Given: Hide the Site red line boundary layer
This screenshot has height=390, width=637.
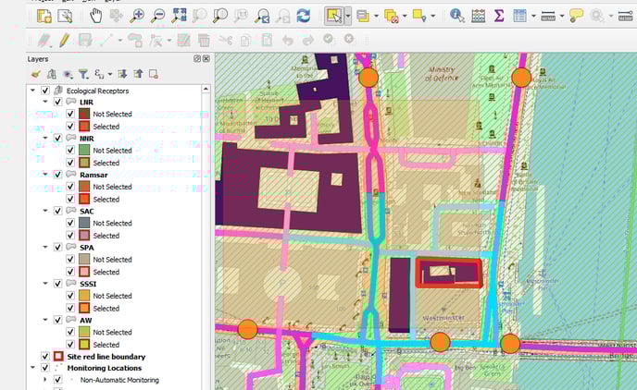Looking at the screenshot, I should pyautogui.click(x=44, y=357).
